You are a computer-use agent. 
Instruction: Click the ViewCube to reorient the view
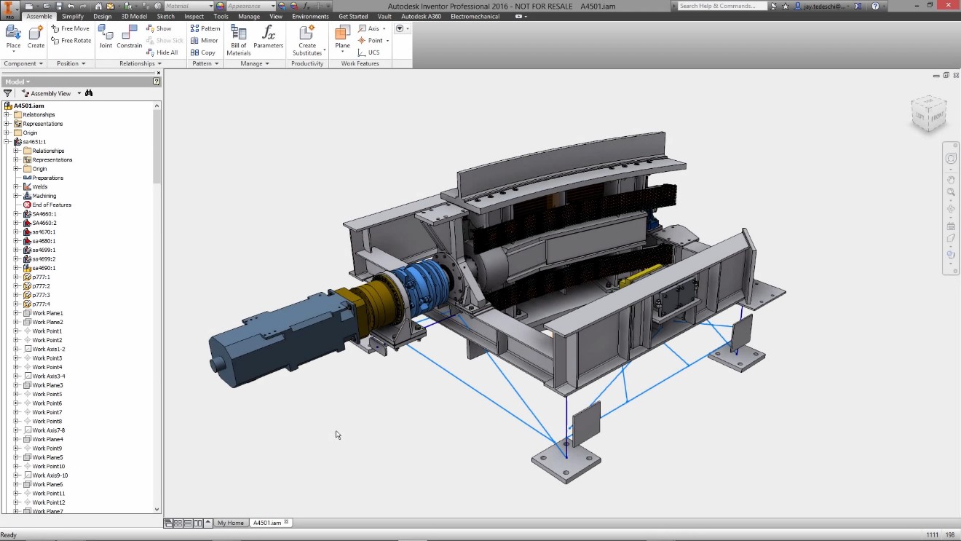pyautogui.click(x=928, y=113)
